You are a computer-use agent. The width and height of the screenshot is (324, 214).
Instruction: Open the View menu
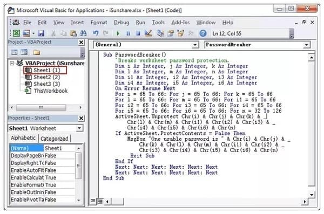tap(59, 23)
